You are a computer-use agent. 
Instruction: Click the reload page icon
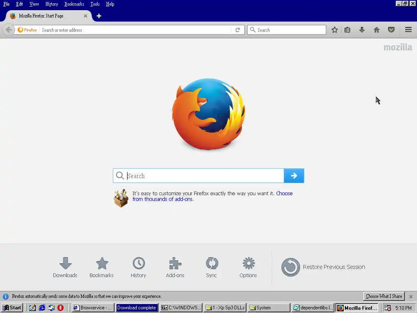[237, 30]
